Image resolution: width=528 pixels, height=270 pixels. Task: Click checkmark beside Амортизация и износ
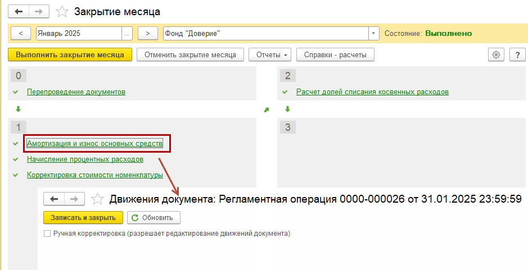point(16,144)
